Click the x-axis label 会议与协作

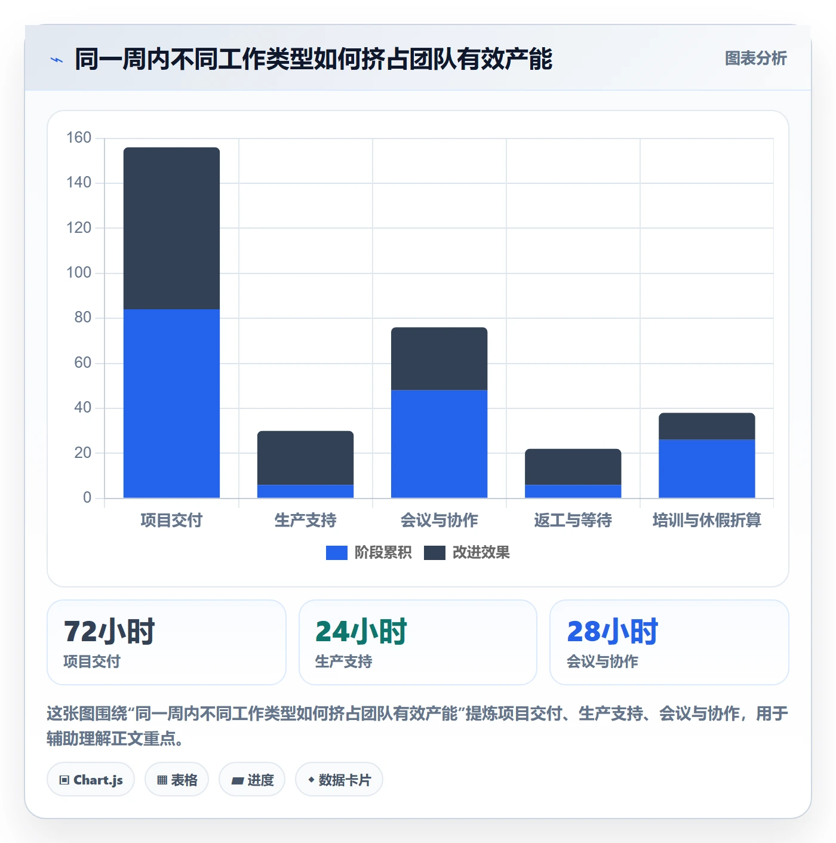pos(439,521)
